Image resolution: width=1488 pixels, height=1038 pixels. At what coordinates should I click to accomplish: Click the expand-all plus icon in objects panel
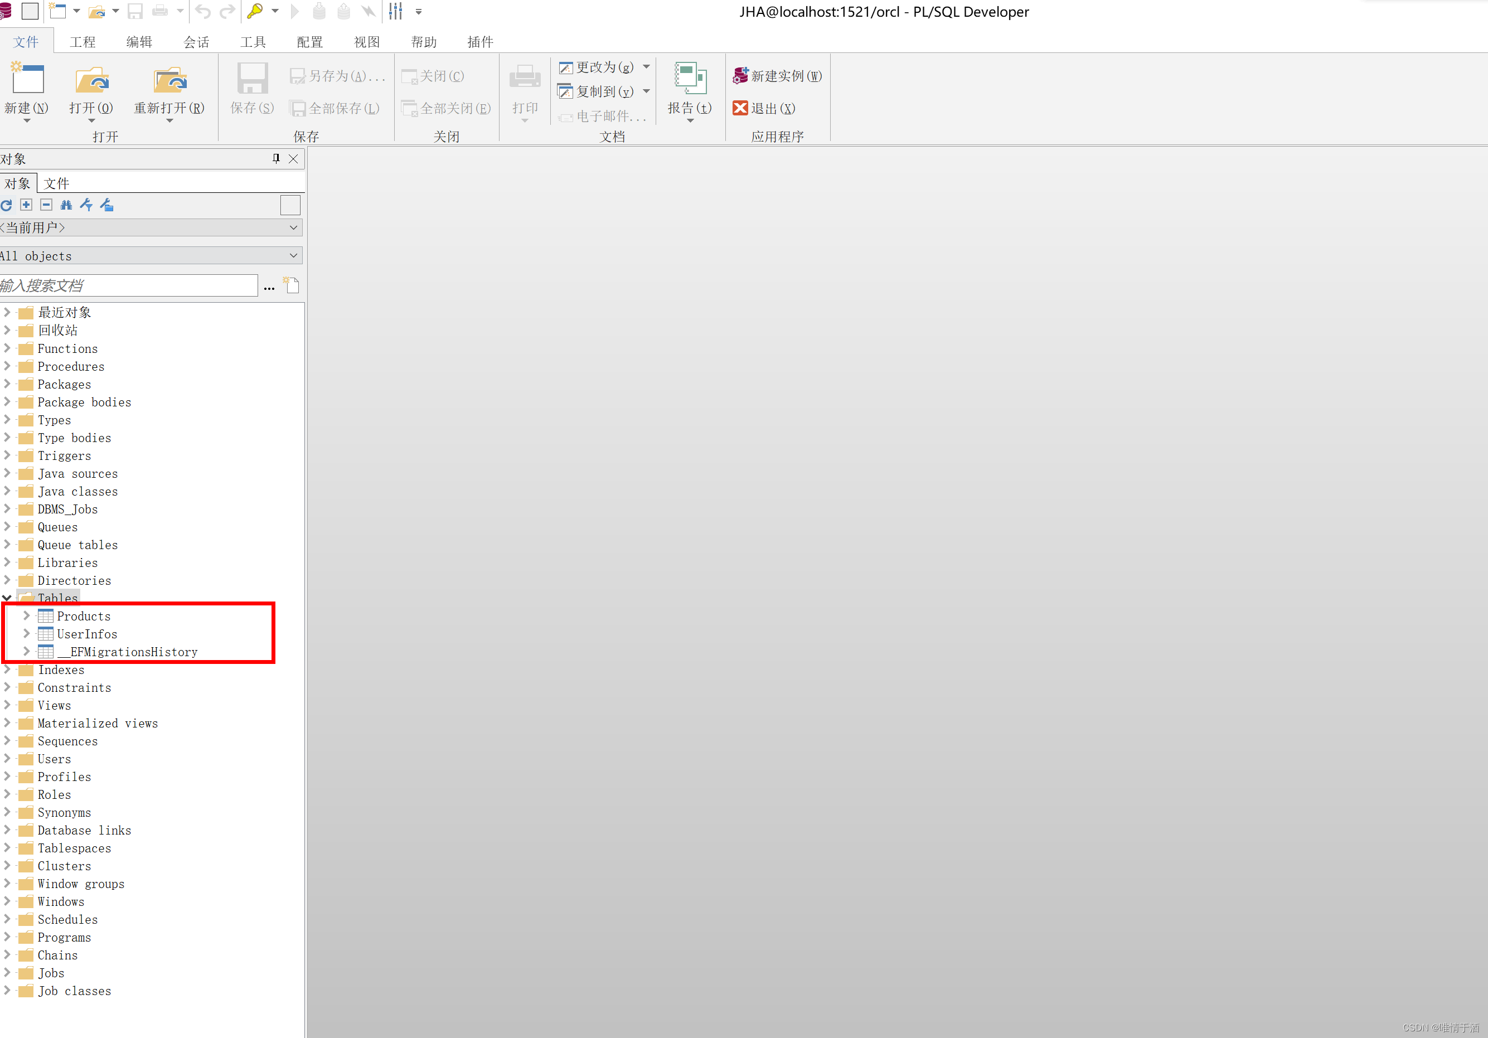coord(26,205)
